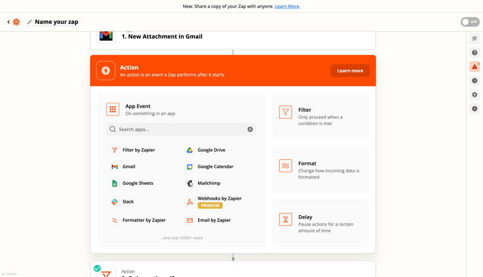Click Change how incoming data is formatted
The image size is (483, 277).
pyautogui.click(x=328, y=174)
